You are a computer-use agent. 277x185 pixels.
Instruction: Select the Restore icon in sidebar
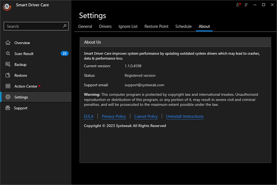[x=7, y=75]
